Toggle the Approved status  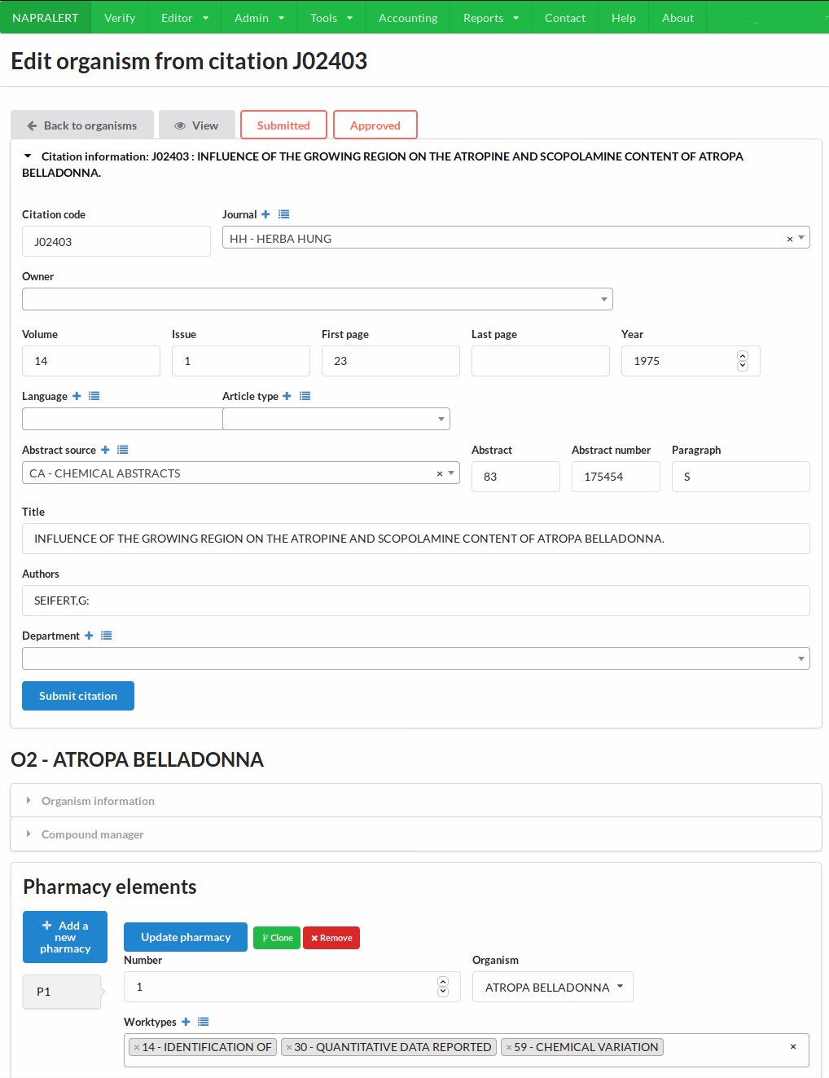coord(375,125)
